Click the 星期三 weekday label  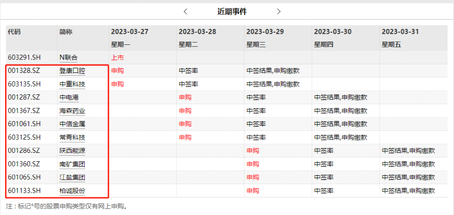(x=256, y=45)
